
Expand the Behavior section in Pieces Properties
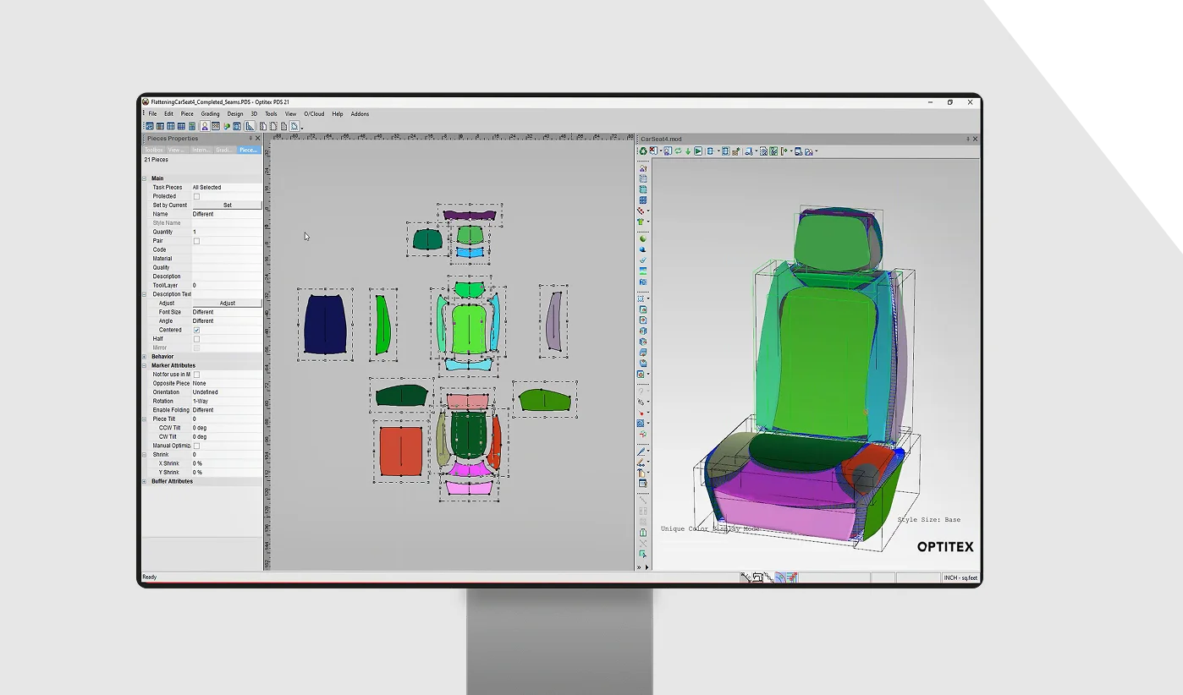[146, 356]
